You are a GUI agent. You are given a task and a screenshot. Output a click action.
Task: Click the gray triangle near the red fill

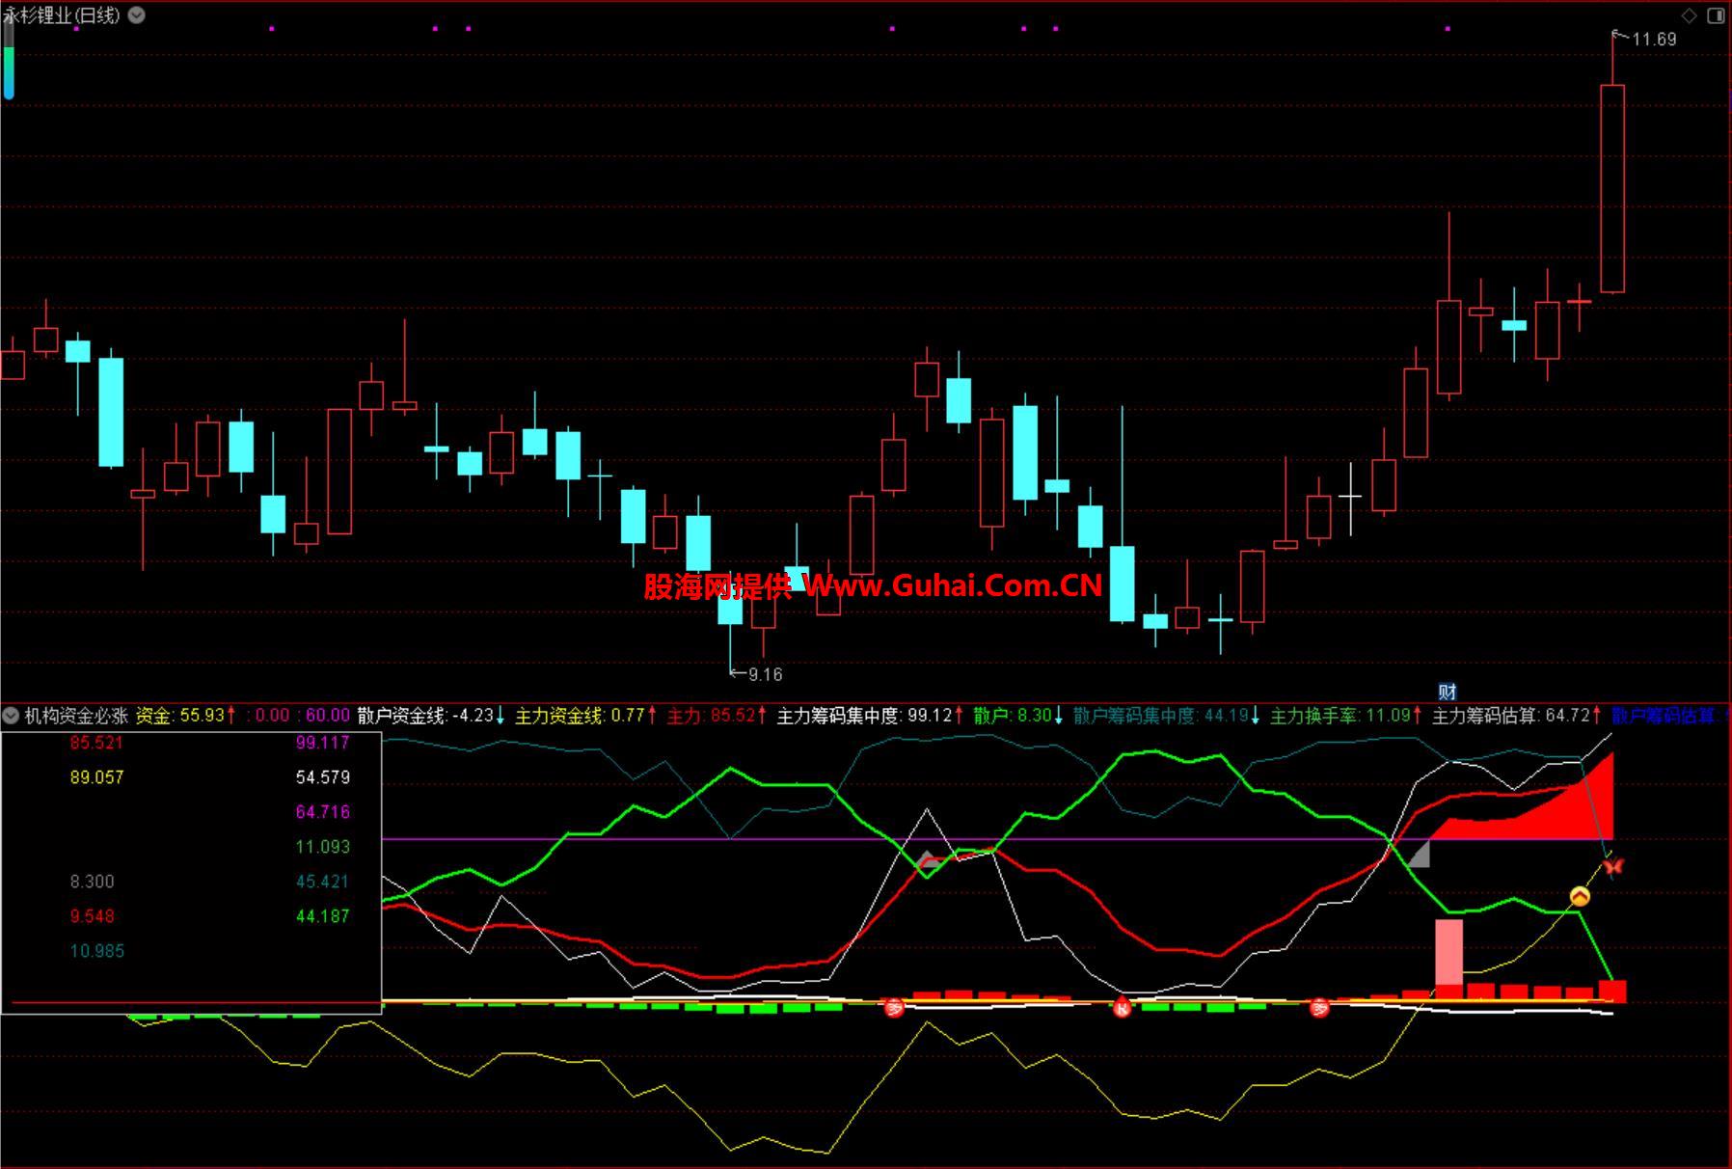[x=1418, y=855]
